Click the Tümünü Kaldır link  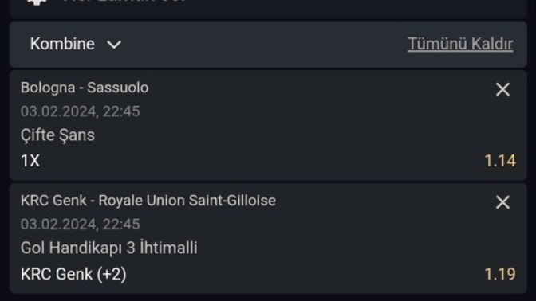pos(460,44)
